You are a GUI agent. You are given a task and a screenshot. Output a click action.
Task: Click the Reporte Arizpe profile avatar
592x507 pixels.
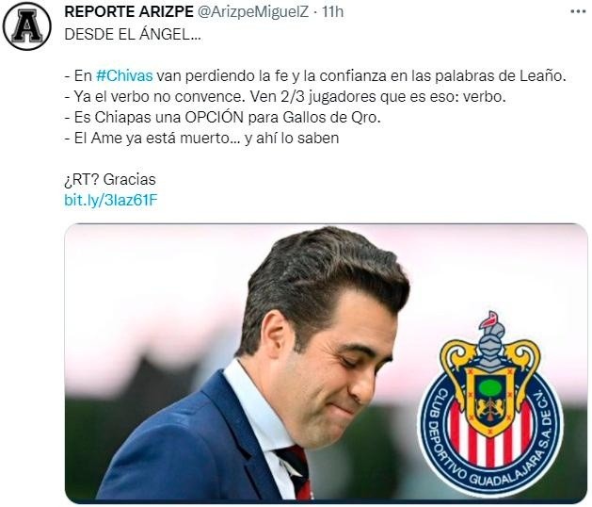click(x=26, y=26)
